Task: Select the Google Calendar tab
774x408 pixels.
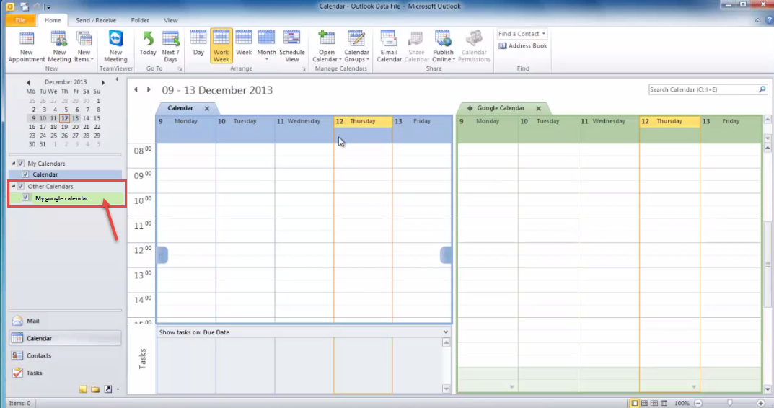Action: pyautogui.click(x=501, y=108)
